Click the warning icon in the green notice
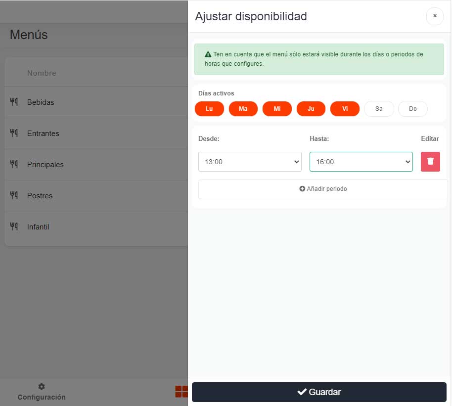The image size is (452, 406). point(208,54)
